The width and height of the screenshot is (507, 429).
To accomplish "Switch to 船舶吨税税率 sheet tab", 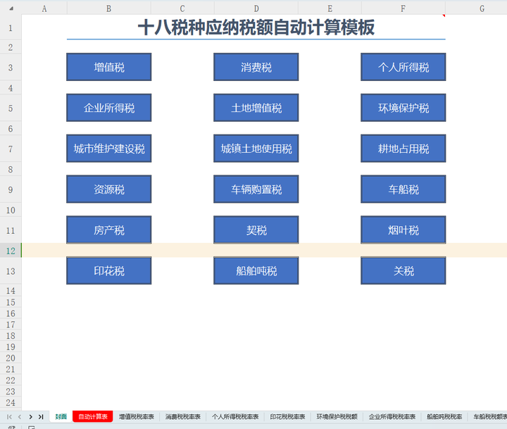I will [x=444, y=416].
